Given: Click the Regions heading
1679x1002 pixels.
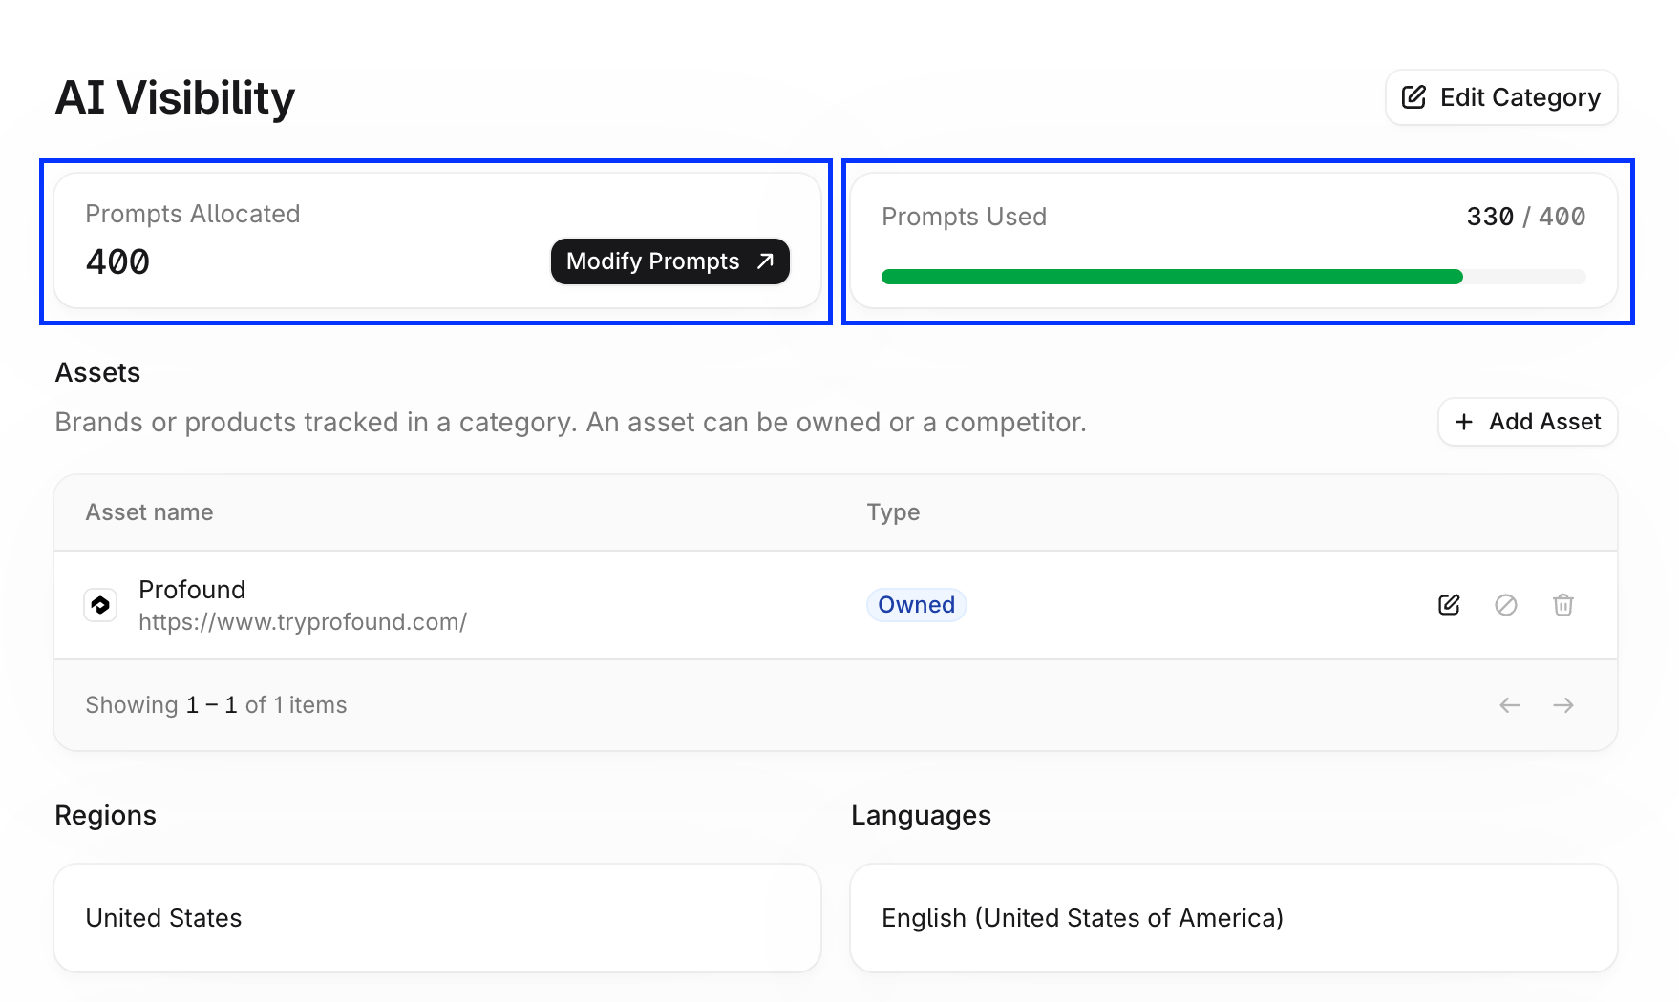Looking at the screenshot, I should point(105,815).
